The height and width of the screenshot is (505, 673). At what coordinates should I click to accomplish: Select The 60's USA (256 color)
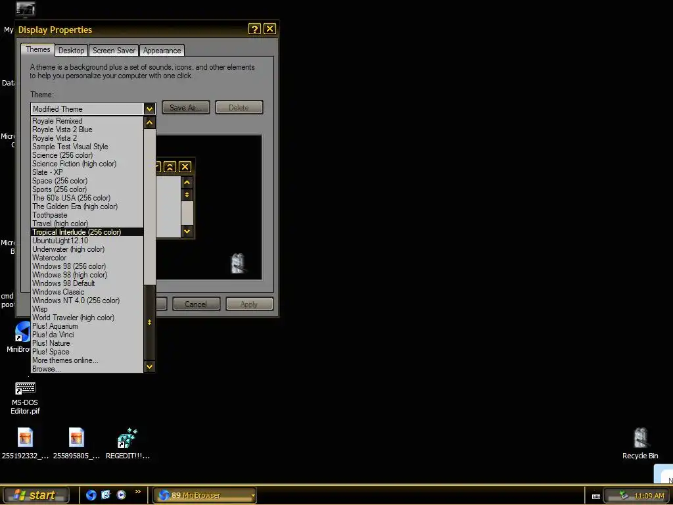[x=87, y=198]
